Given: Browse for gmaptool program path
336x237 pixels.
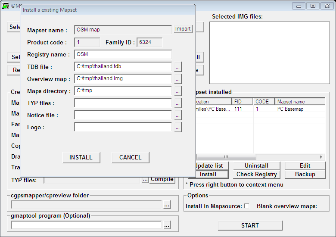Looking at the screenshot, I should 167,225.
